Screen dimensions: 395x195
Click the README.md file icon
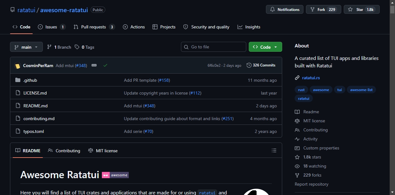[18, 106]
